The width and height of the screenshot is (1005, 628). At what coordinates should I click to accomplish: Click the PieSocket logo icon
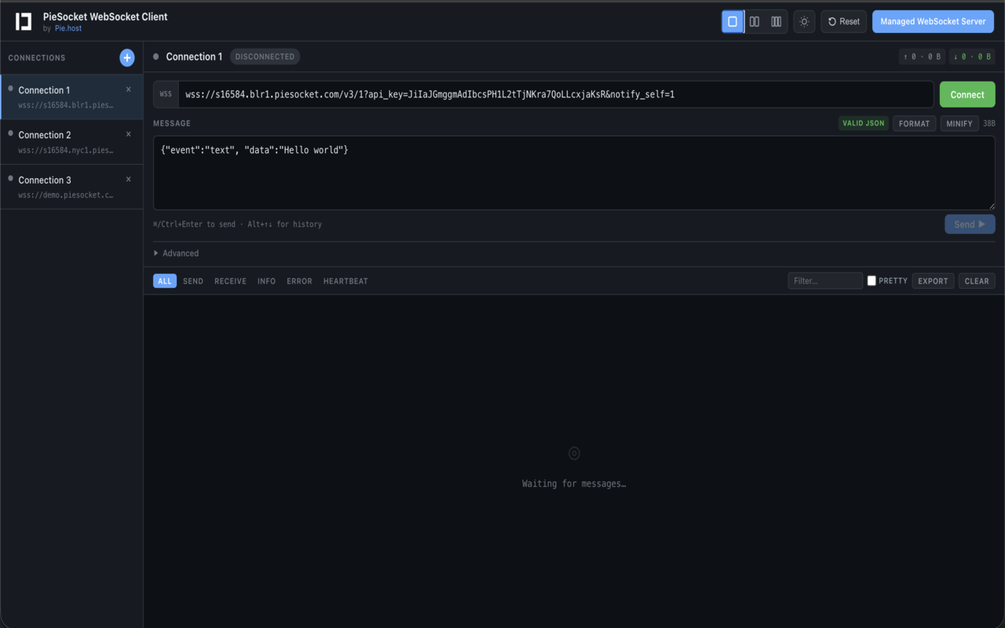[24, 21]
